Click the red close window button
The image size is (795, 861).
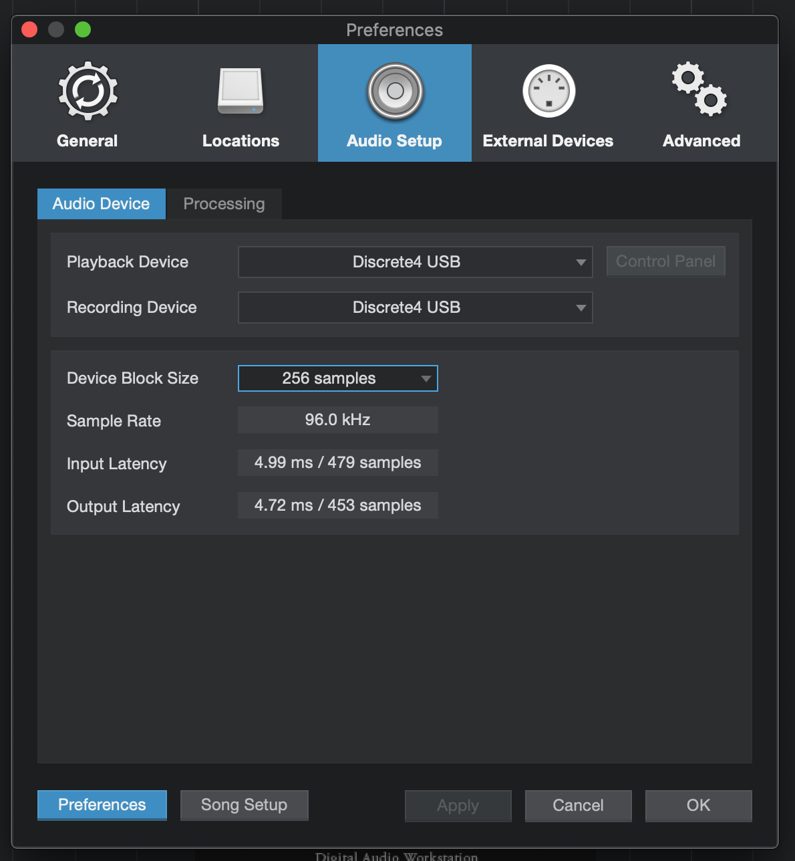click(x=29, y=29)
